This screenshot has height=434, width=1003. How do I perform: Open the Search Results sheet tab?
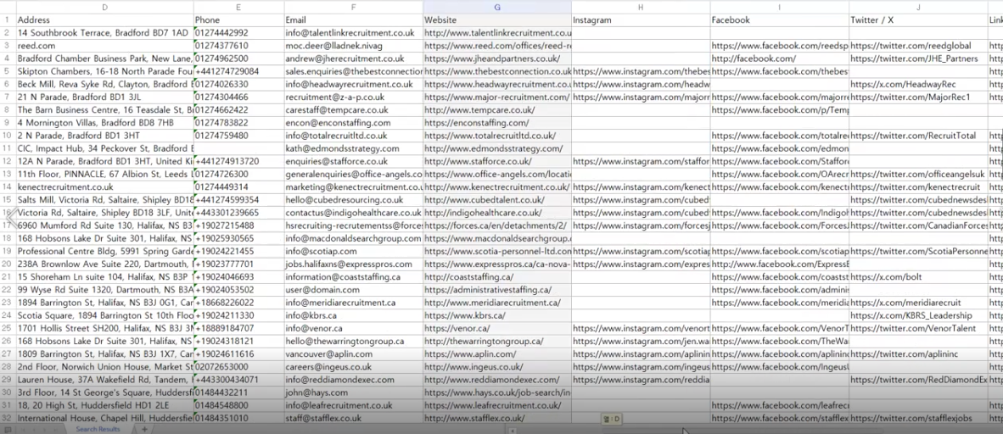pos(98,429)
